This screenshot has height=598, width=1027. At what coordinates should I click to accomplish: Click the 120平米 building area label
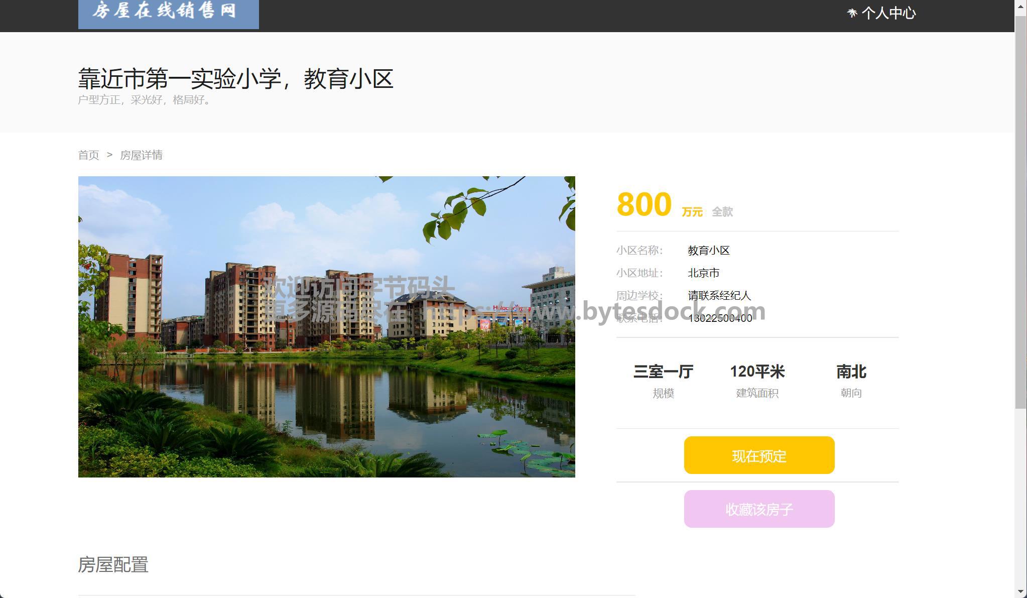(757, 372)
